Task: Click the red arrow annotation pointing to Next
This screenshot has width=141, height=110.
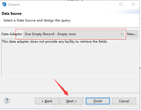Action: [61, 87]
